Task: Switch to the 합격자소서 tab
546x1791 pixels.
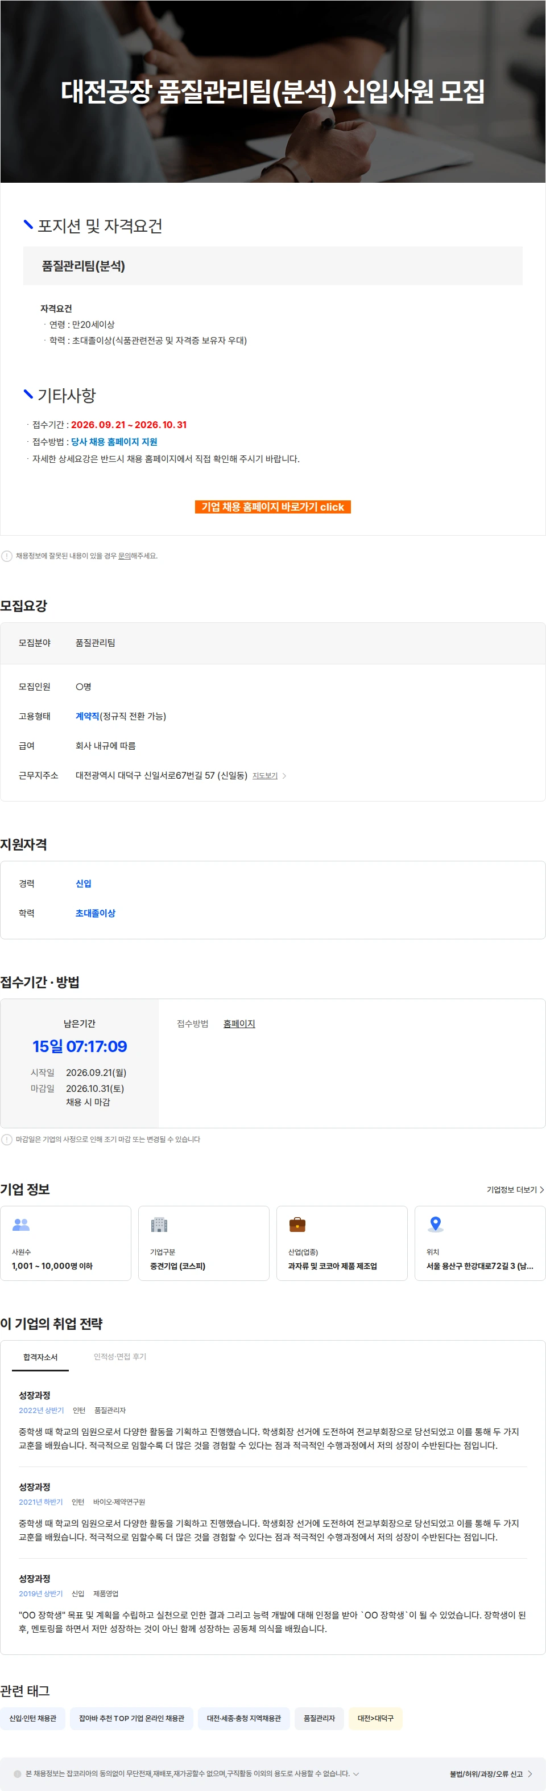Action: (x=40, y=1357)
